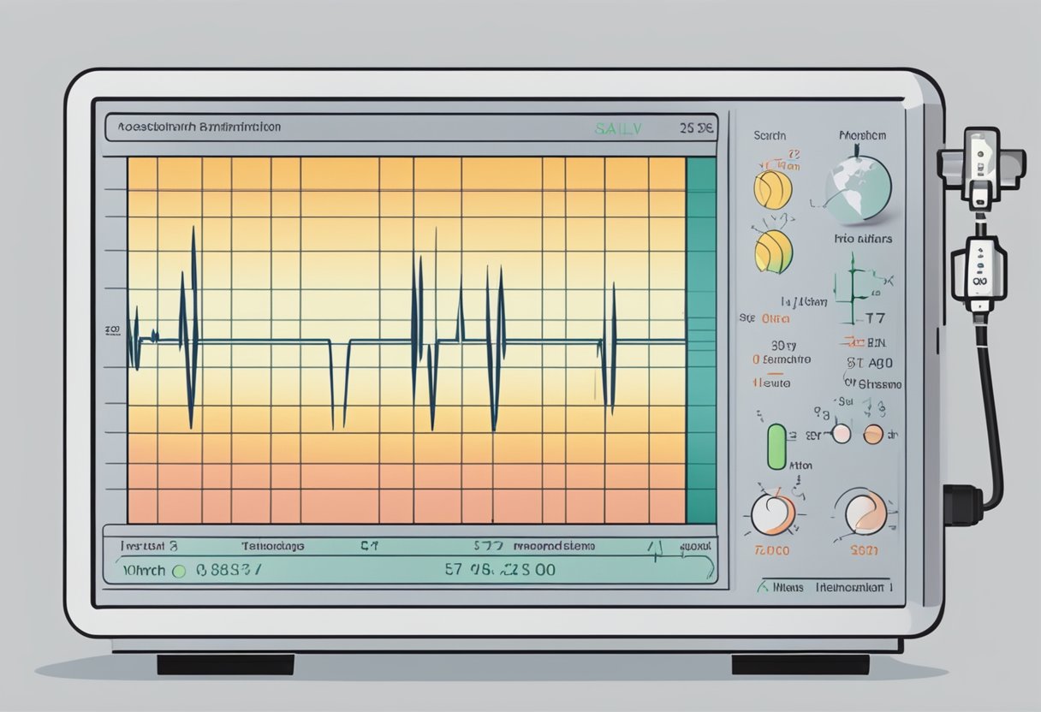
Task: Click the teal vertical bar beside the chart
Action: 701,340
